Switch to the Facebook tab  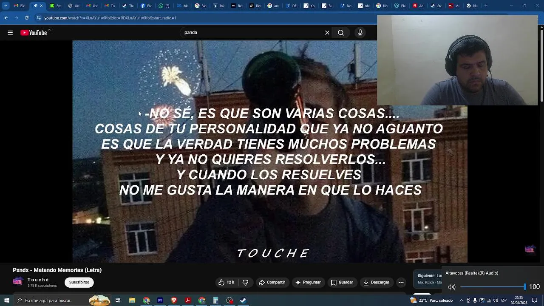point(146,6)
